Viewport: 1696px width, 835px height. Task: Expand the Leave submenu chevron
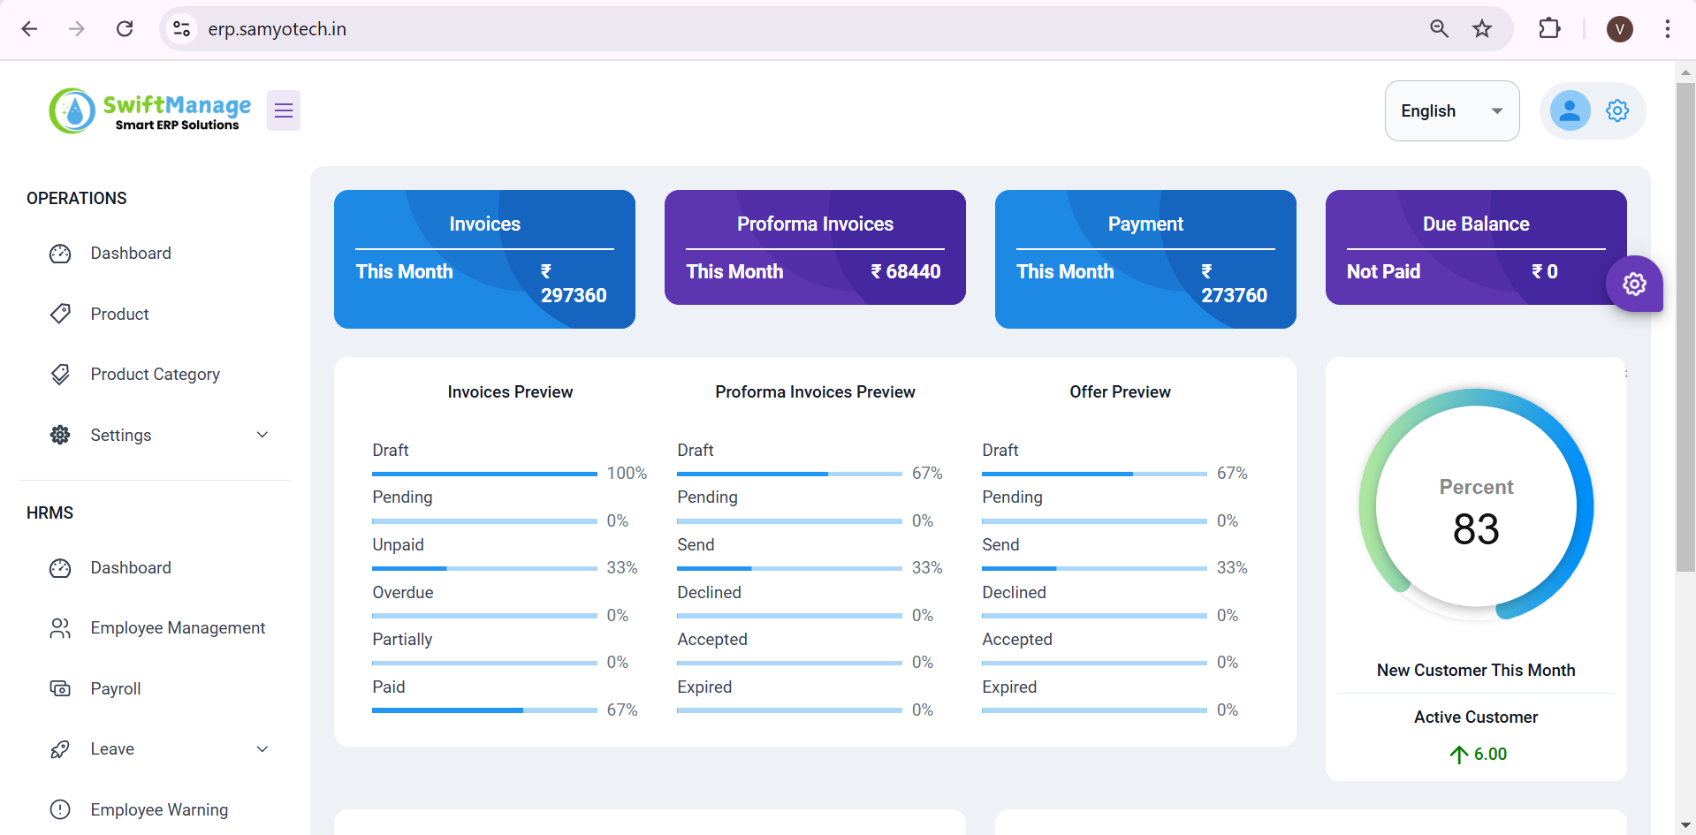(x=262, y=749)
